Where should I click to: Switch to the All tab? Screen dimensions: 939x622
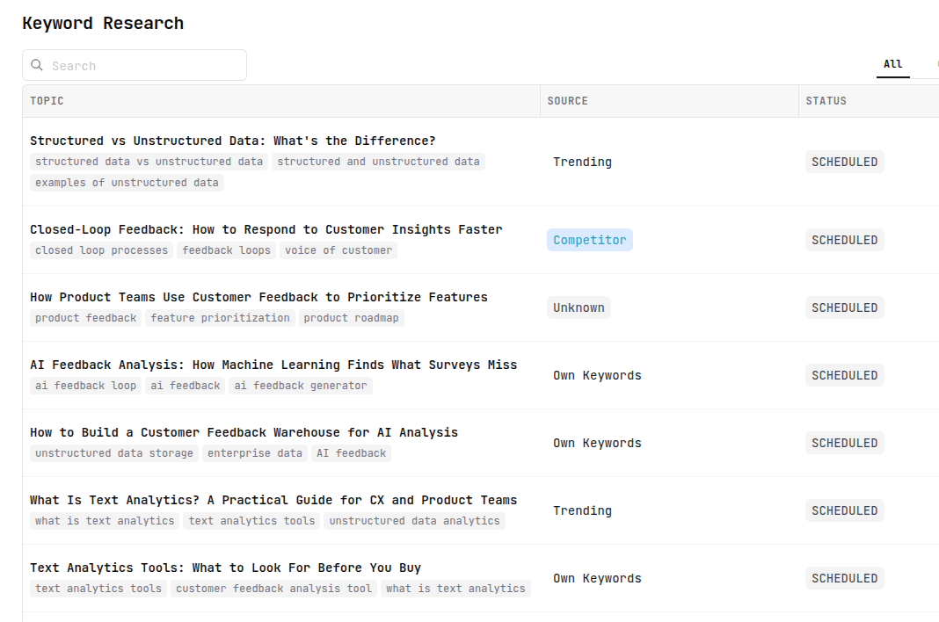coord(892,64)
